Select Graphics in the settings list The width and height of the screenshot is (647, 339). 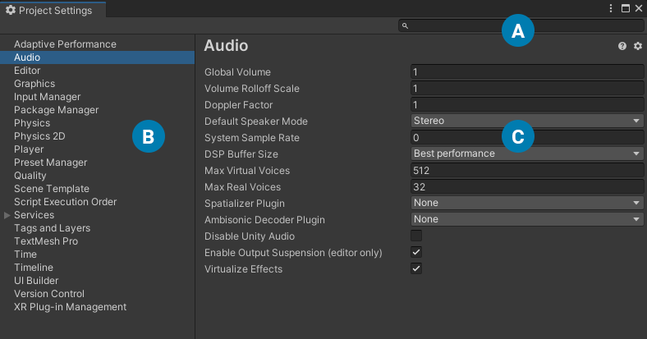[x=34, y=84]
